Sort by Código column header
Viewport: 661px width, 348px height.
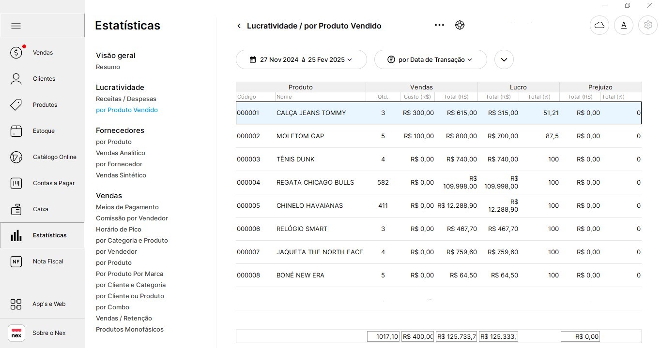pyautogui.click(x=256, y=97)
